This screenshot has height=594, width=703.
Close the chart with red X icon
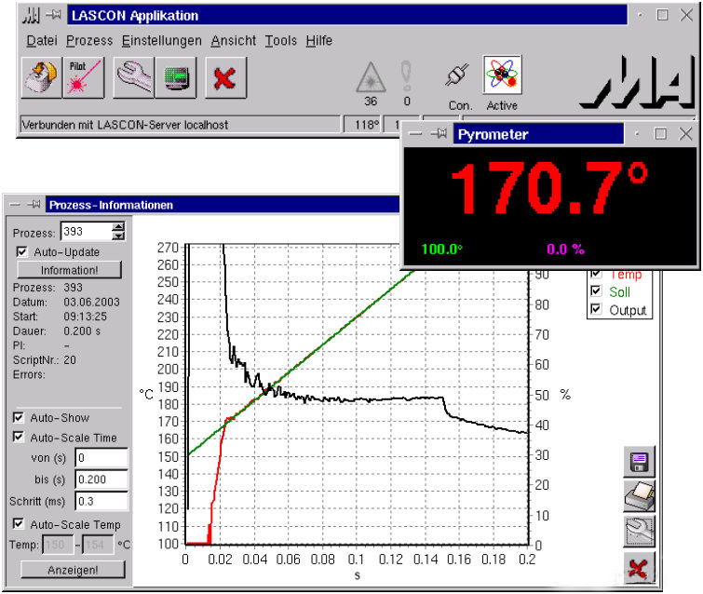click(641, 566)
